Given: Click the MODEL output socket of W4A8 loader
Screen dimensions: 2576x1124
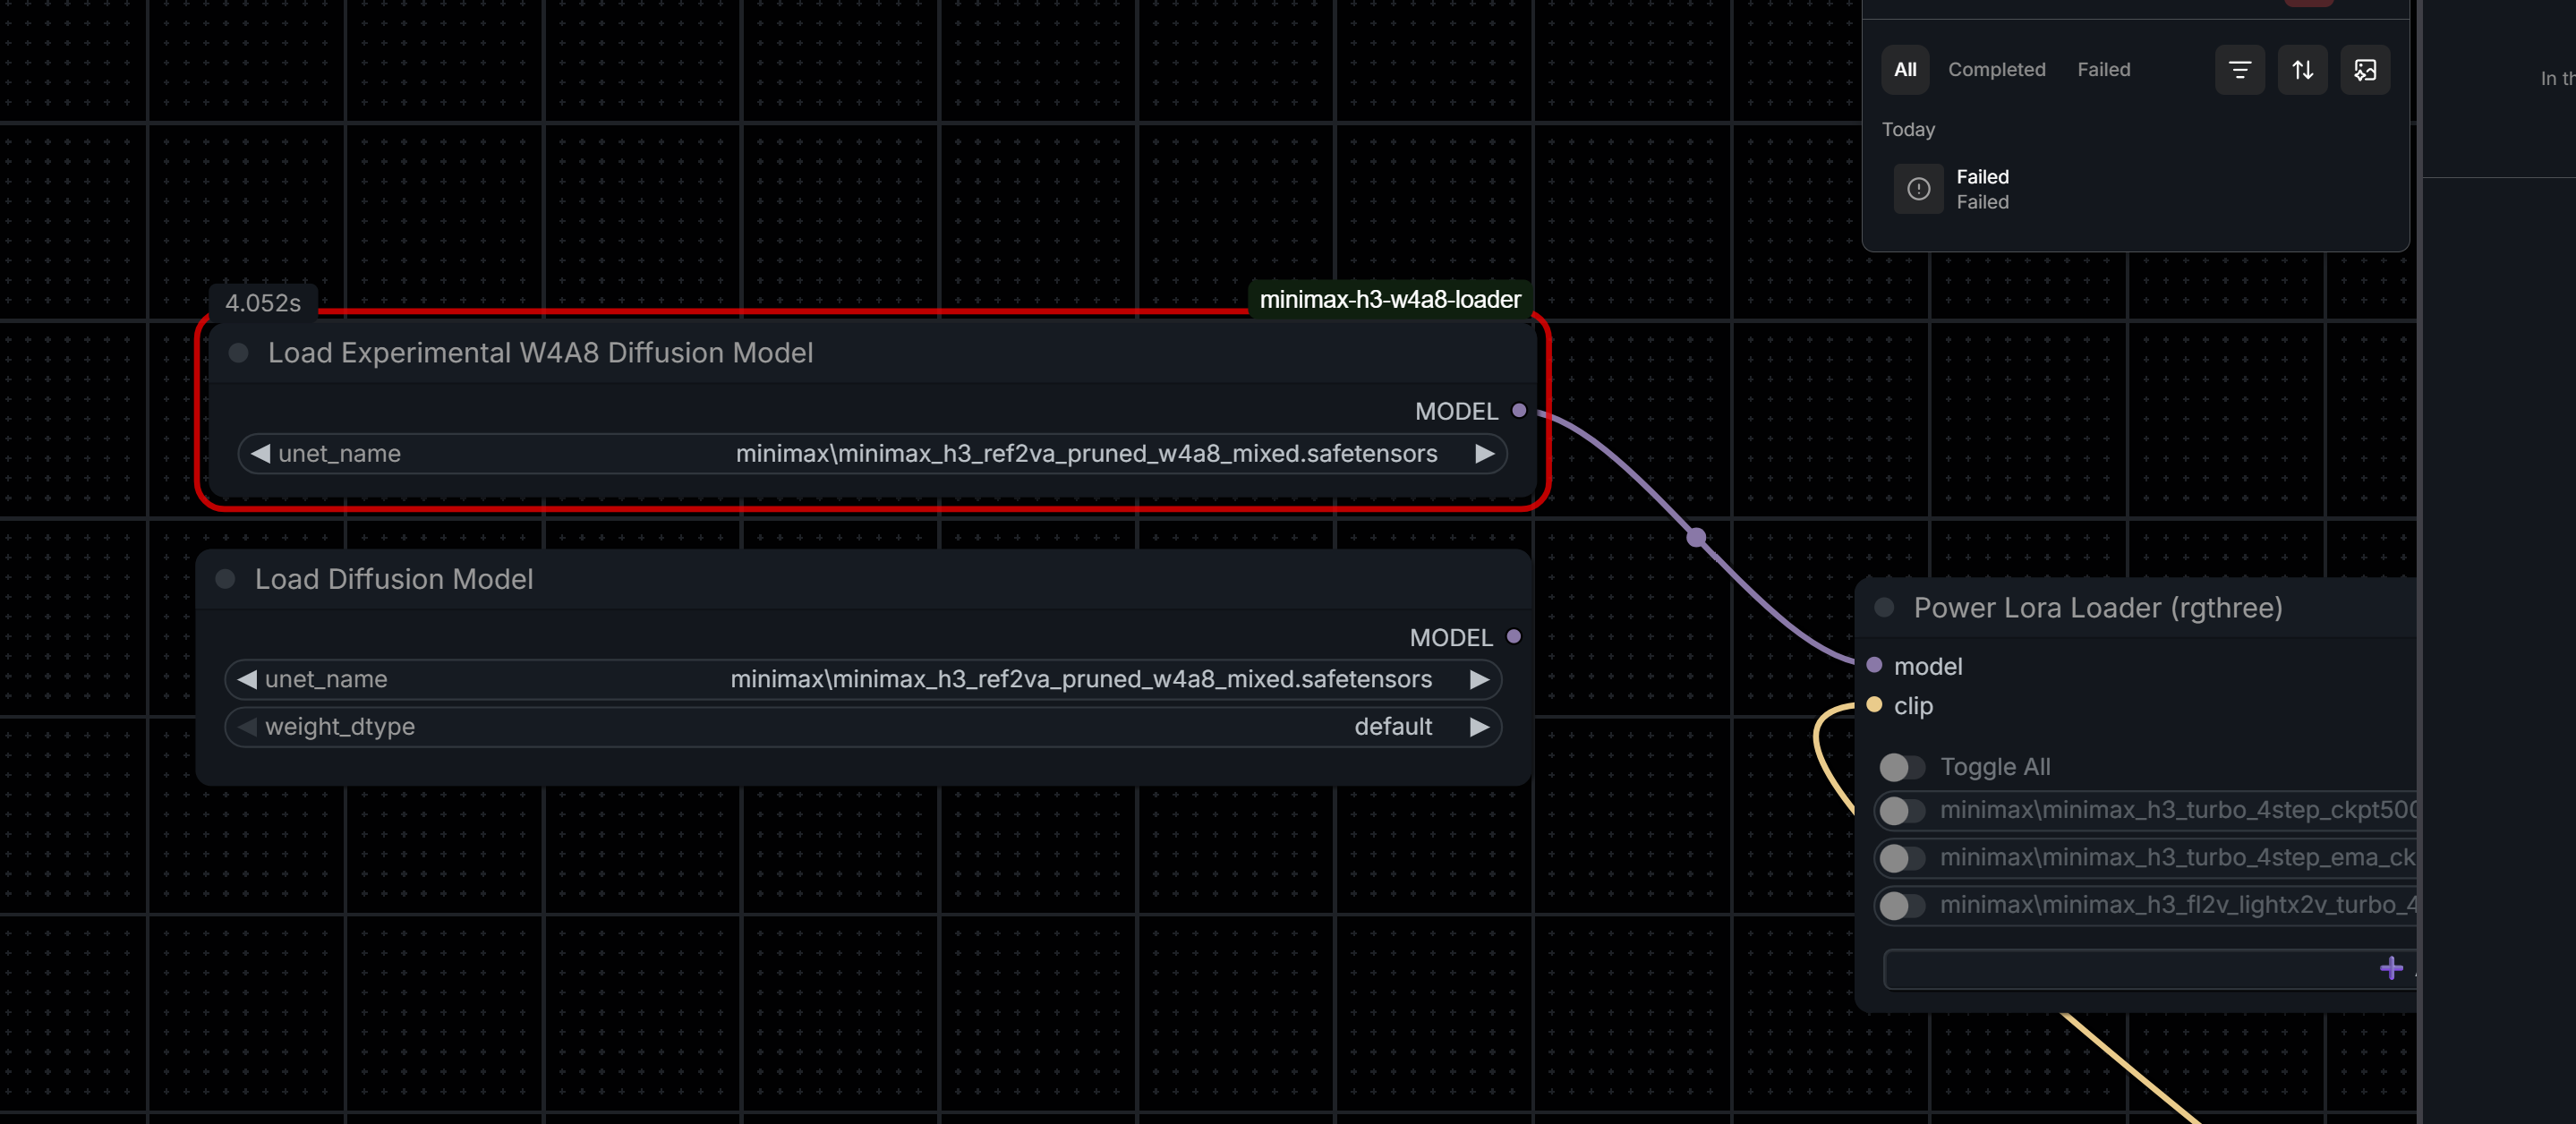Looking at the screenshot, I should point(1519,411).
